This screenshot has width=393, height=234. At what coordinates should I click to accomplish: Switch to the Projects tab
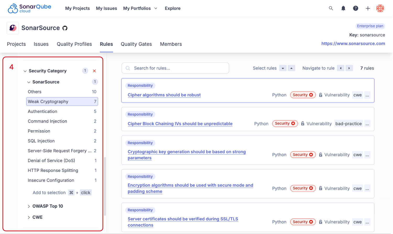(16, 44)
